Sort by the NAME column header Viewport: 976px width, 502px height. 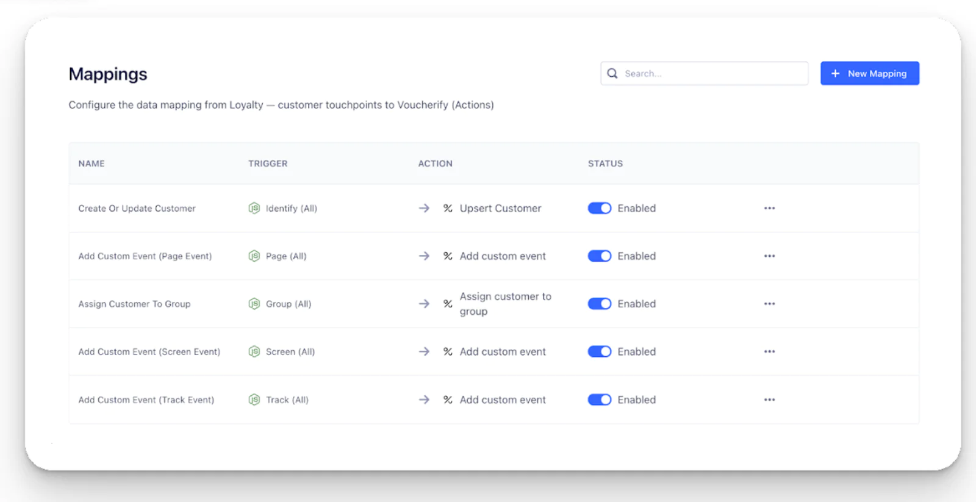[91, 163]
